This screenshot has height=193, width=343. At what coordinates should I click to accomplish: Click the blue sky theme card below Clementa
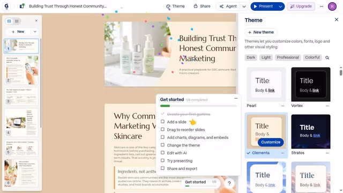click(x=266, y=177)
